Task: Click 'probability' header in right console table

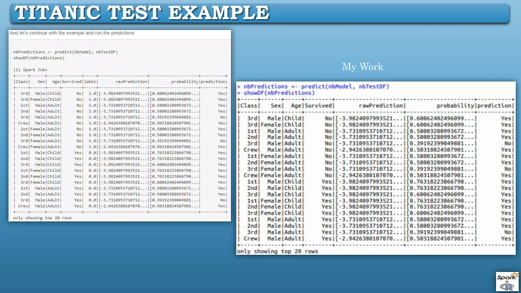Action: [x=455, y=106]
